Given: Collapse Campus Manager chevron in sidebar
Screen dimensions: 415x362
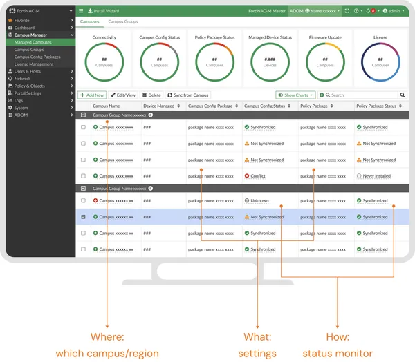Looking at the screenshot, I should pos(72,35).
